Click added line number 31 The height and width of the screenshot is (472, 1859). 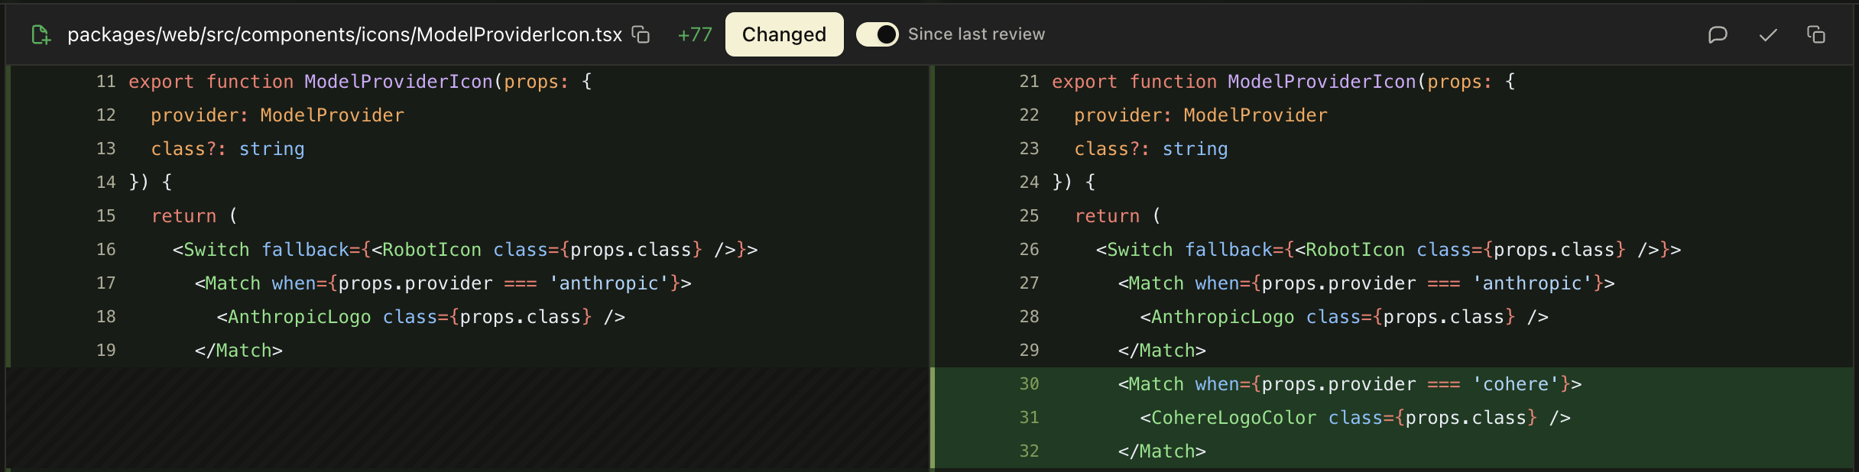coord(1029,418)
